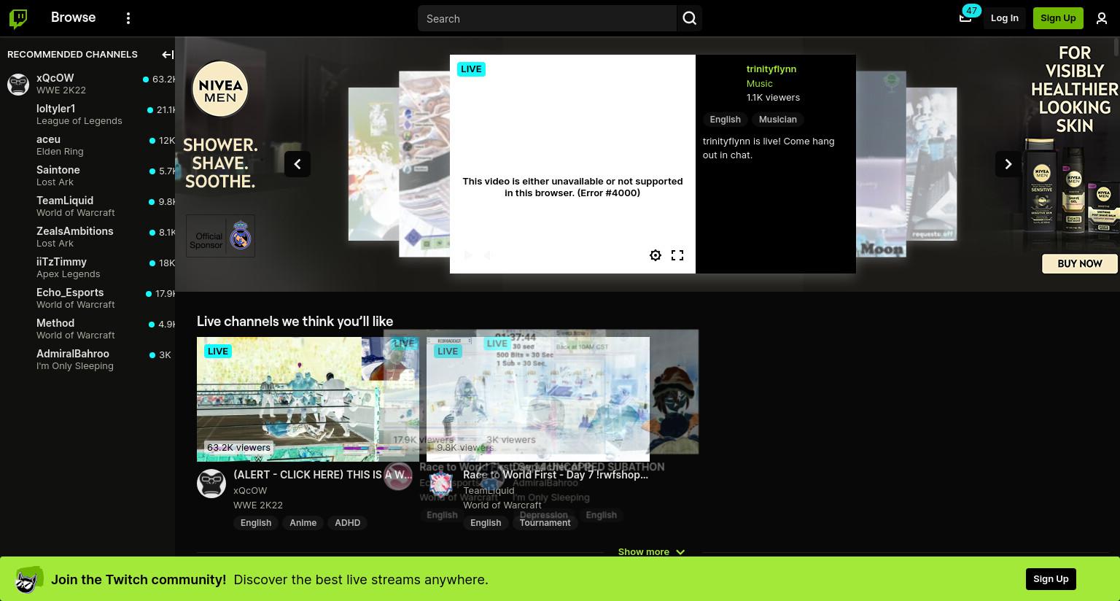The image size is (1120, 601).
Task: Open xQcOW WWE 2K22 stream thumbnail
Action: 308,399
